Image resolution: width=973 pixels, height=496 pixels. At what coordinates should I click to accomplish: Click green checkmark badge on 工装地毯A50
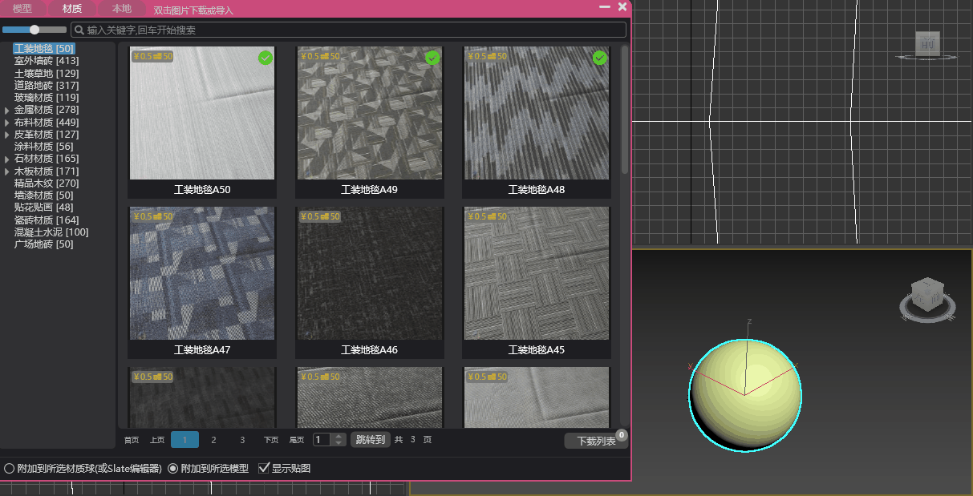click(266, 58)
